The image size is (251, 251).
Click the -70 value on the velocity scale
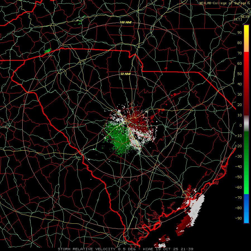coord(238,198)
